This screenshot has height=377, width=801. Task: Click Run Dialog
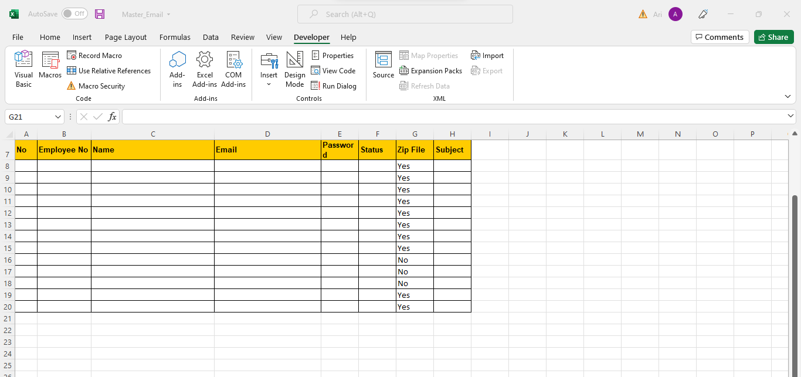(x=334, y=86)
